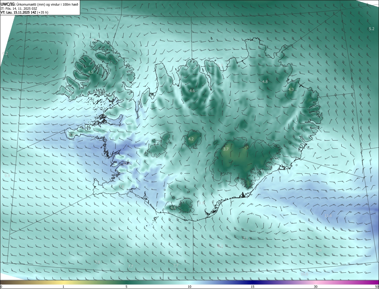Click the 3.7 value on Vatnajökull glacier
379x289 pixels.
pyautogui.click(x=226, y=149)
